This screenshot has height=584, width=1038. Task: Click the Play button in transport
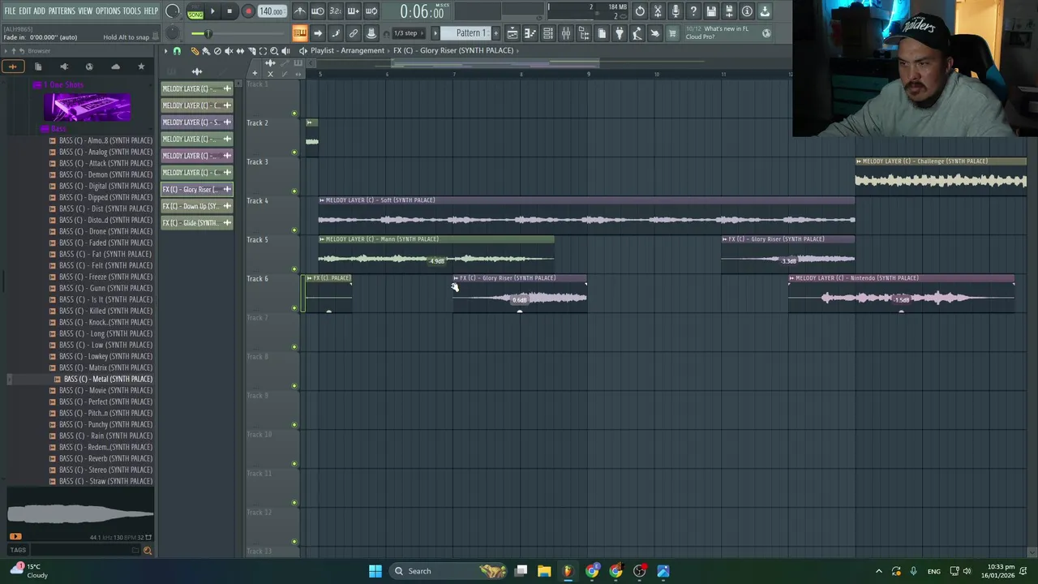pyautogui.click(x=212, y=11)
